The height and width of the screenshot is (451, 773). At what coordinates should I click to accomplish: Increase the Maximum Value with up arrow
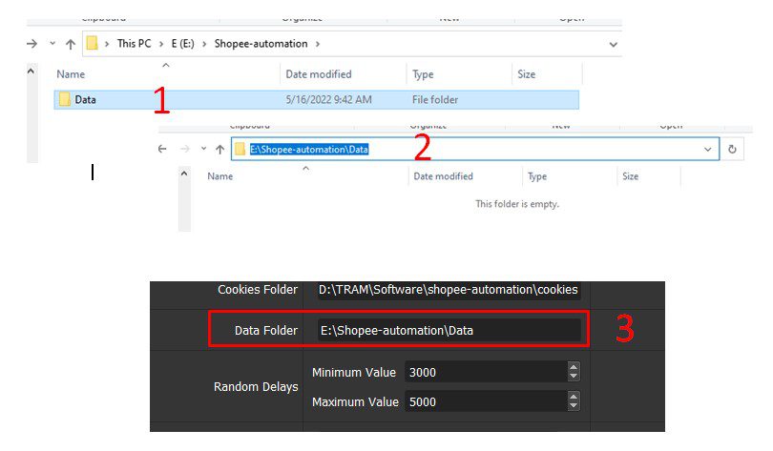point(574,396)
